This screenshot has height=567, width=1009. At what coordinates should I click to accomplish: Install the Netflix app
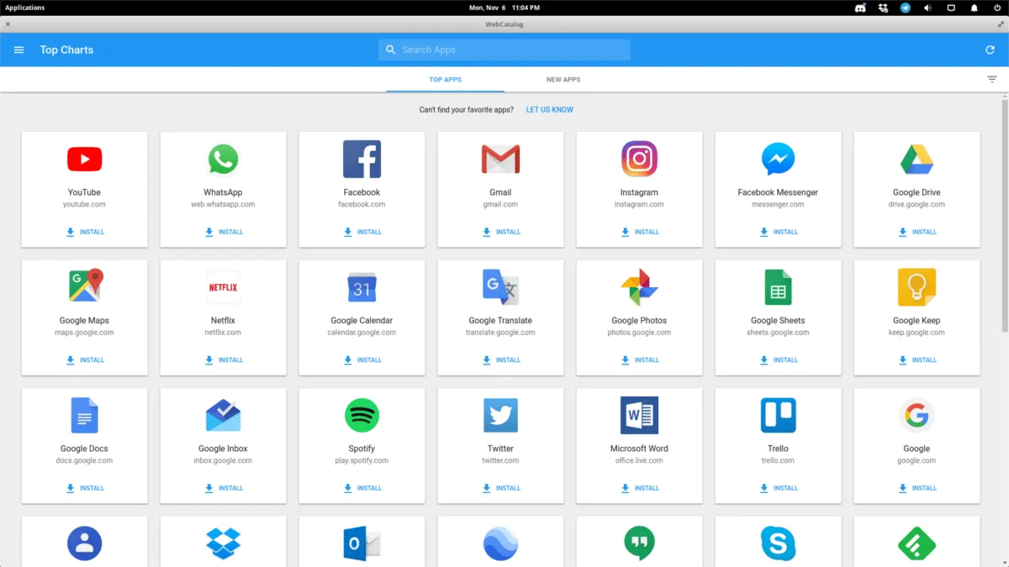click(x=224, y=360)
